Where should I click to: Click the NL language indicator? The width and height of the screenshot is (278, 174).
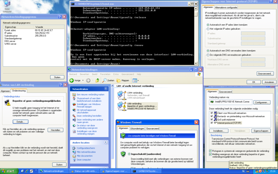pos(244,171)
